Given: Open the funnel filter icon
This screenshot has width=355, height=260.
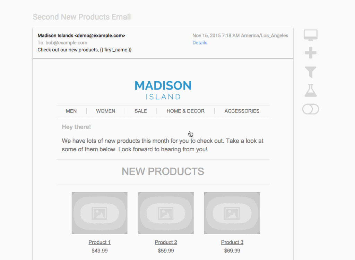Looking at the screenshot, I should point(311,72).
